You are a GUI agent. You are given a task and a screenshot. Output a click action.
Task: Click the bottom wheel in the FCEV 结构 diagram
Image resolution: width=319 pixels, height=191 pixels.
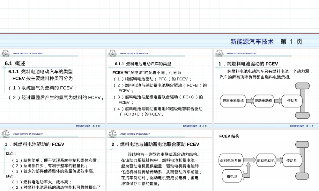click(x=302, y=176)
